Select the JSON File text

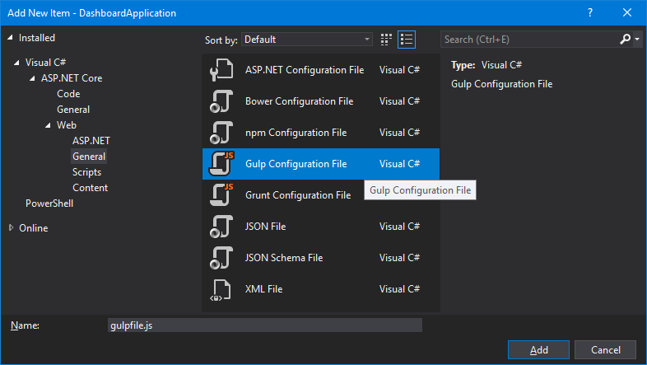coord(265,227)
